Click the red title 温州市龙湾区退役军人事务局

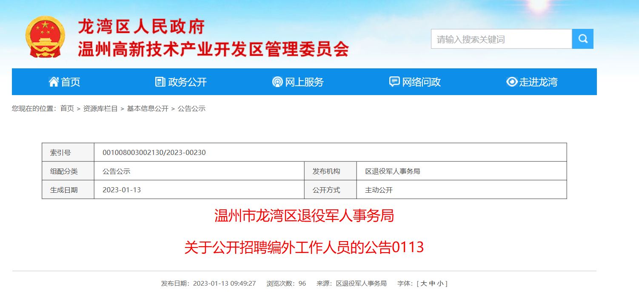coord(304,216)
